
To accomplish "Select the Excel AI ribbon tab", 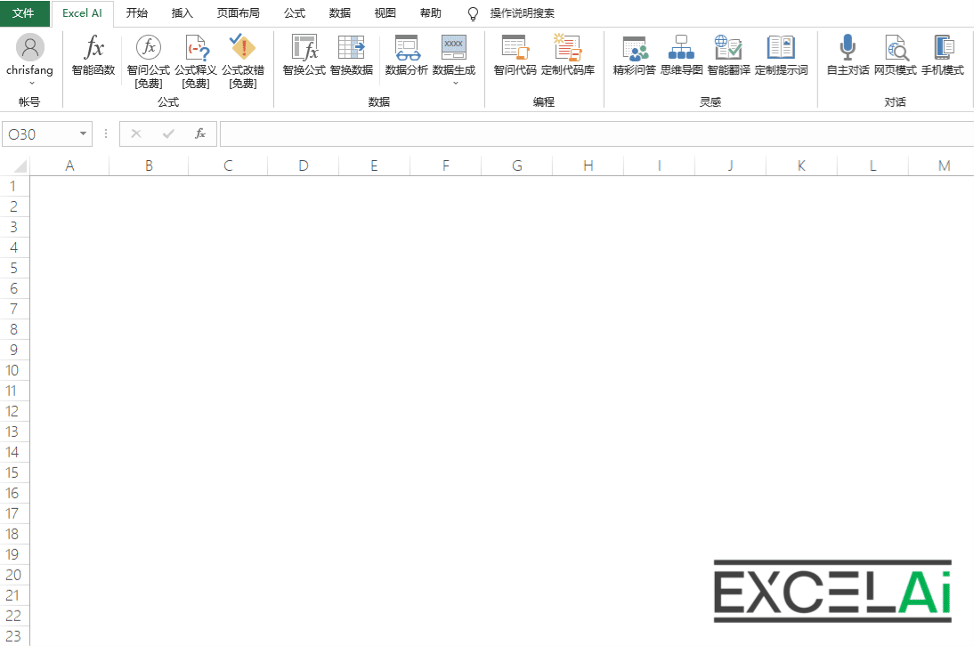I will point(82,13).
